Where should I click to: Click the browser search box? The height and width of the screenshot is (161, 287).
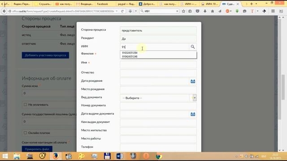click(x=159, y=11)
